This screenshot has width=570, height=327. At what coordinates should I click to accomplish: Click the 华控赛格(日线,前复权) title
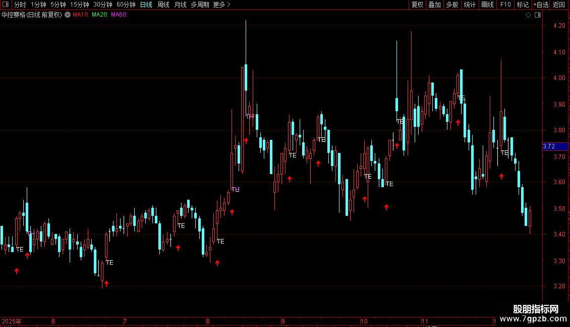click(32, 15)
